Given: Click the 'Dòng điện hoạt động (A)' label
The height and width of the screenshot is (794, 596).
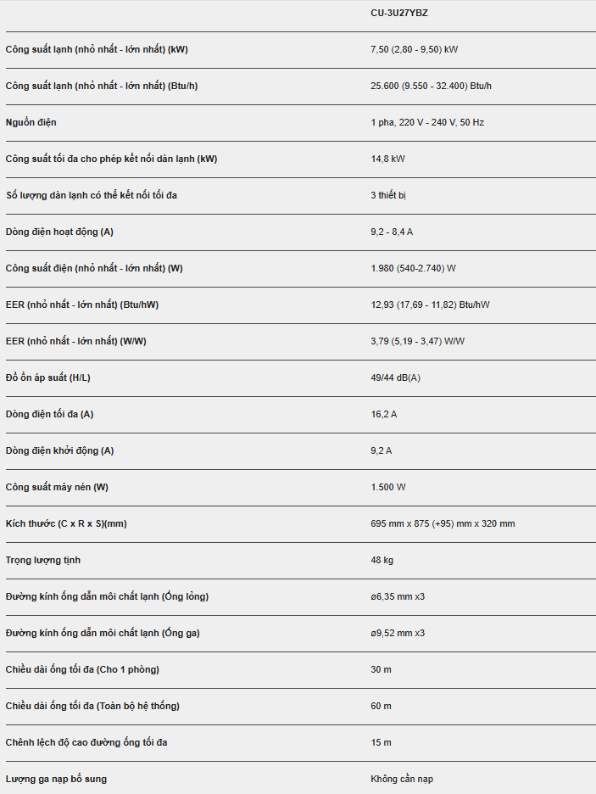Looking at the screenshot, I should click(x=59, y=232).
